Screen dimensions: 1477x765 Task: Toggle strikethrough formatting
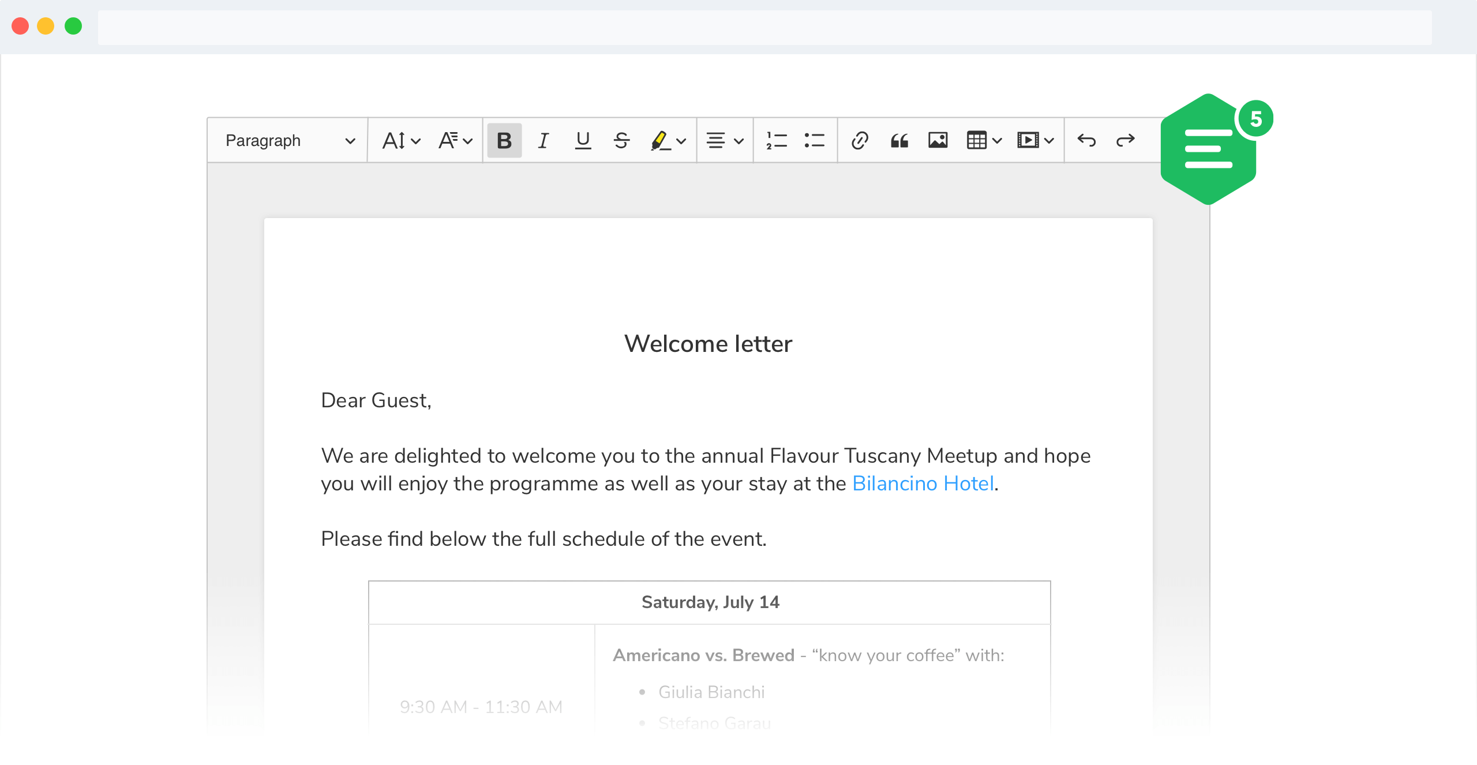pos(621,140)
